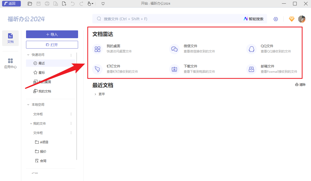Viewport: 311px width, 181px height.
Task: Click the orange VIP membership icon
Action: [x=291, y=19]
